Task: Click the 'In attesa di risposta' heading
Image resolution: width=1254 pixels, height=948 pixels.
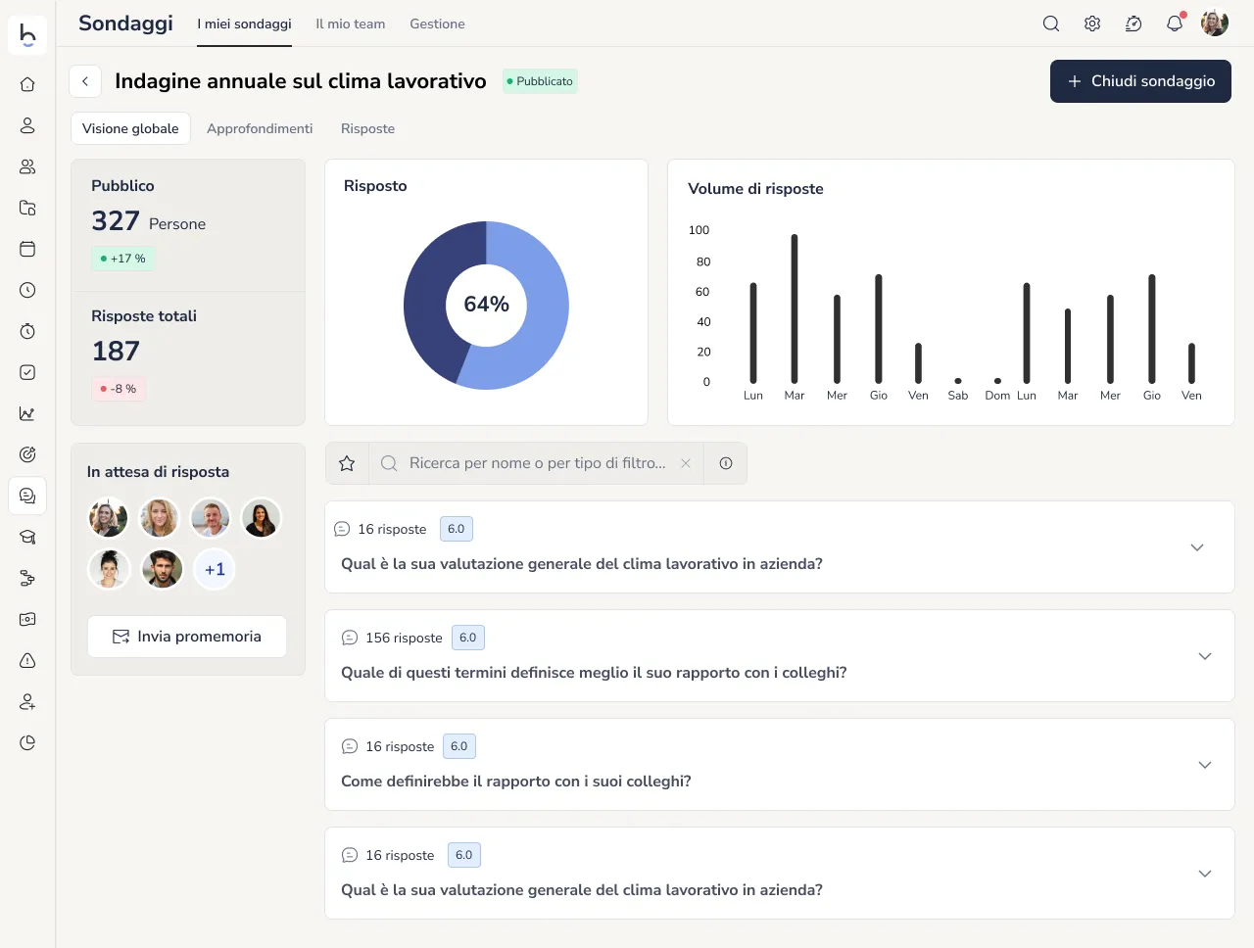Action: coord(158,472)
